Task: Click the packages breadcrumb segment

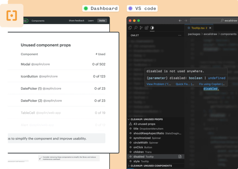Action: (194, 34)
